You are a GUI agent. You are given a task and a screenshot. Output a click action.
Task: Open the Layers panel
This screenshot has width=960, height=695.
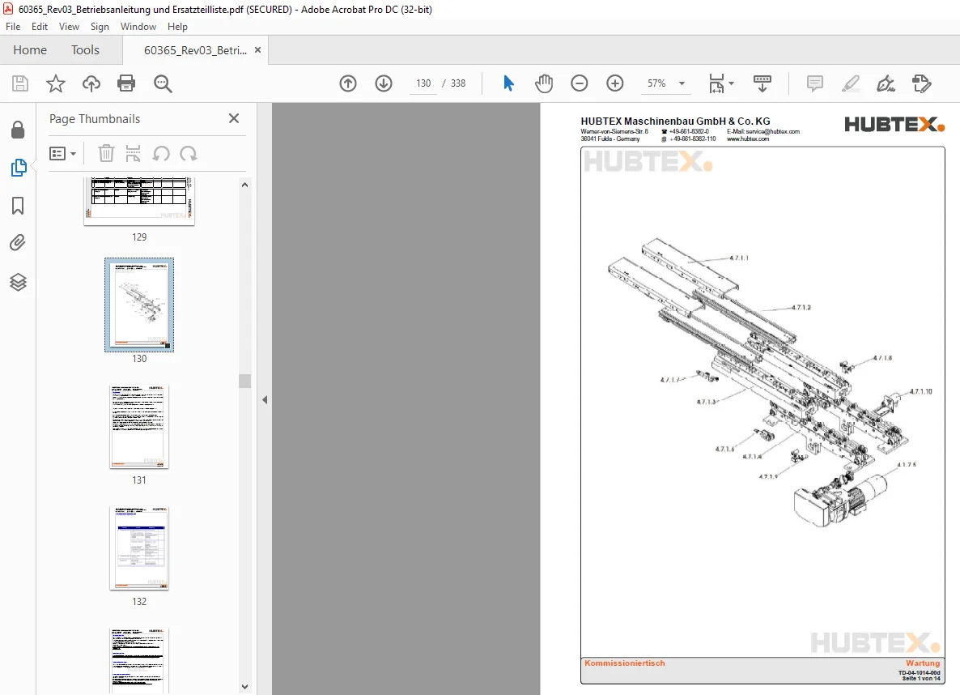pos(18,282)
